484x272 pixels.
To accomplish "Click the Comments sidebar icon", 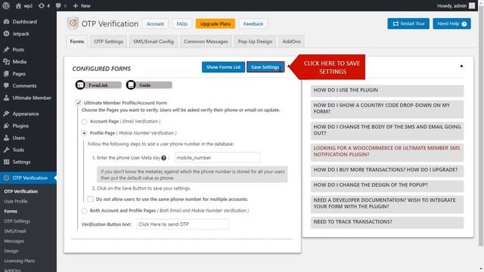I will [x=6, y=85].
